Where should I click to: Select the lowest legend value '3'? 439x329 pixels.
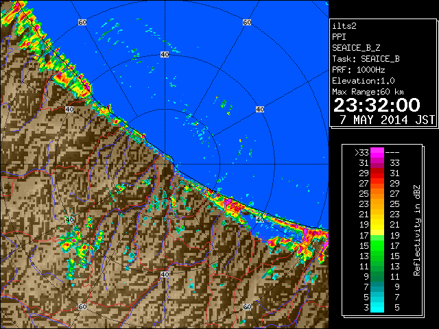(366, 308)
